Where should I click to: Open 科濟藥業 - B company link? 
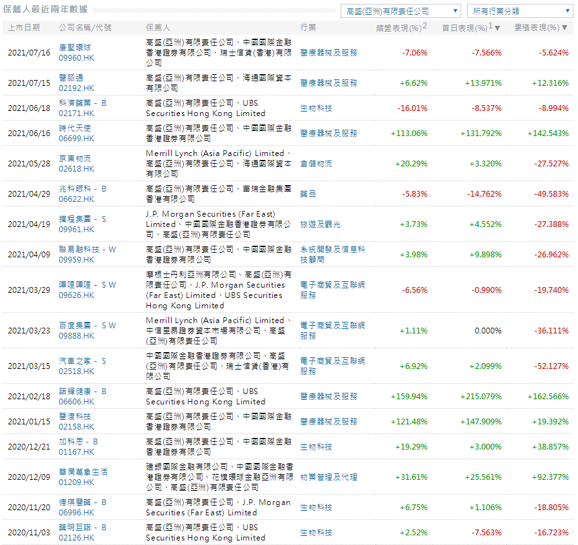click(83, 103)
